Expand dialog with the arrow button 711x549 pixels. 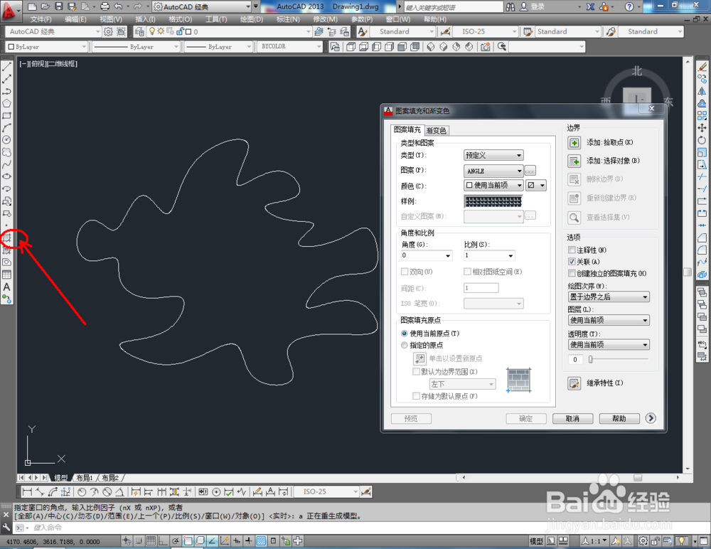click(651, 418)
